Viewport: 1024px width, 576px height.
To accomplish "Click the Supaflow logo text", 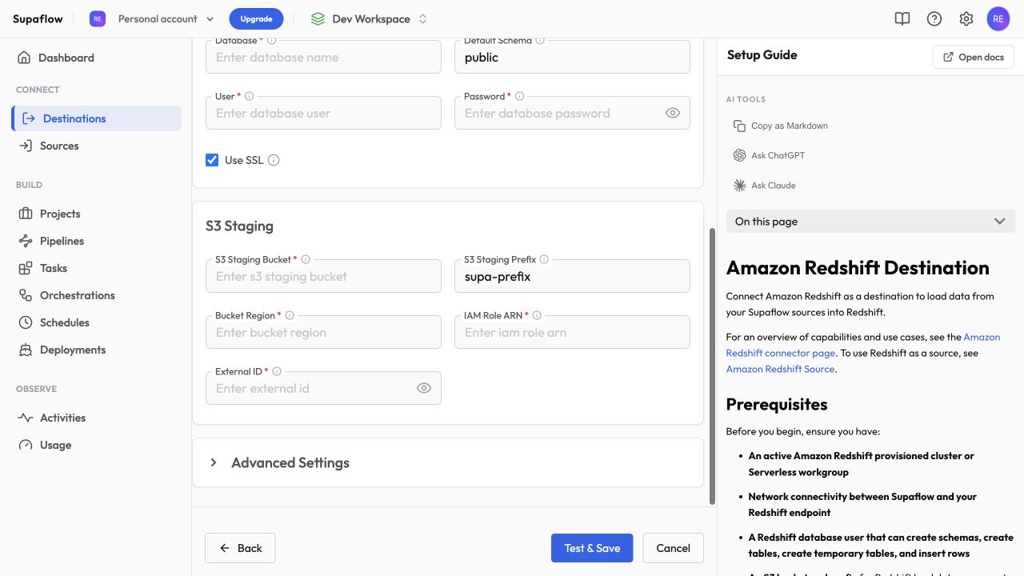I will tap(38, 18).
